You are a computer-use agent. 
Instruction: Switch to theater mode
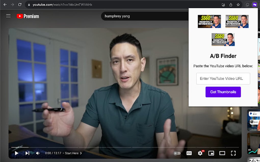pos(222,153)
